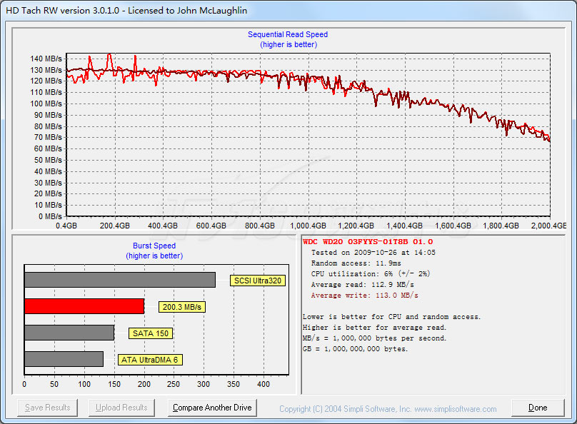Click the SCSI Ultra320 yellow label

tap(258, 281)
